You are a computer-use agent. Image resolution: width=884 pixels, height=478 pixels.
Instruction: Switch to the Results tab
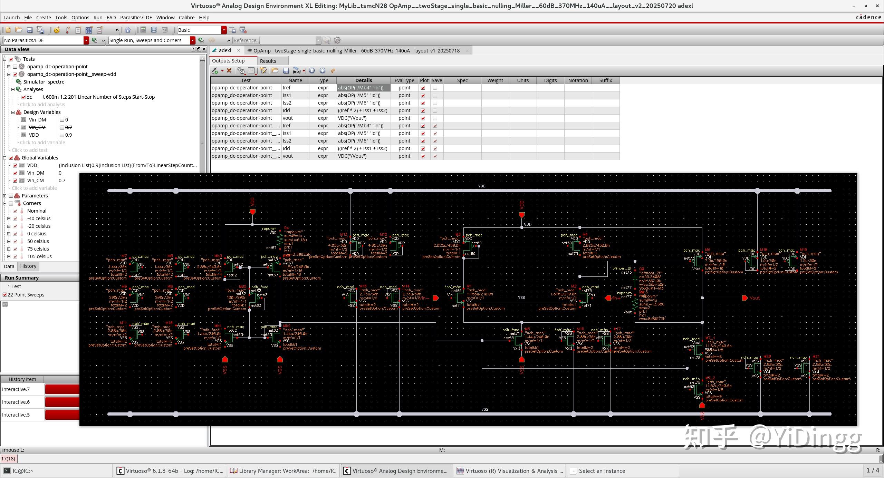tap(268, 61)
